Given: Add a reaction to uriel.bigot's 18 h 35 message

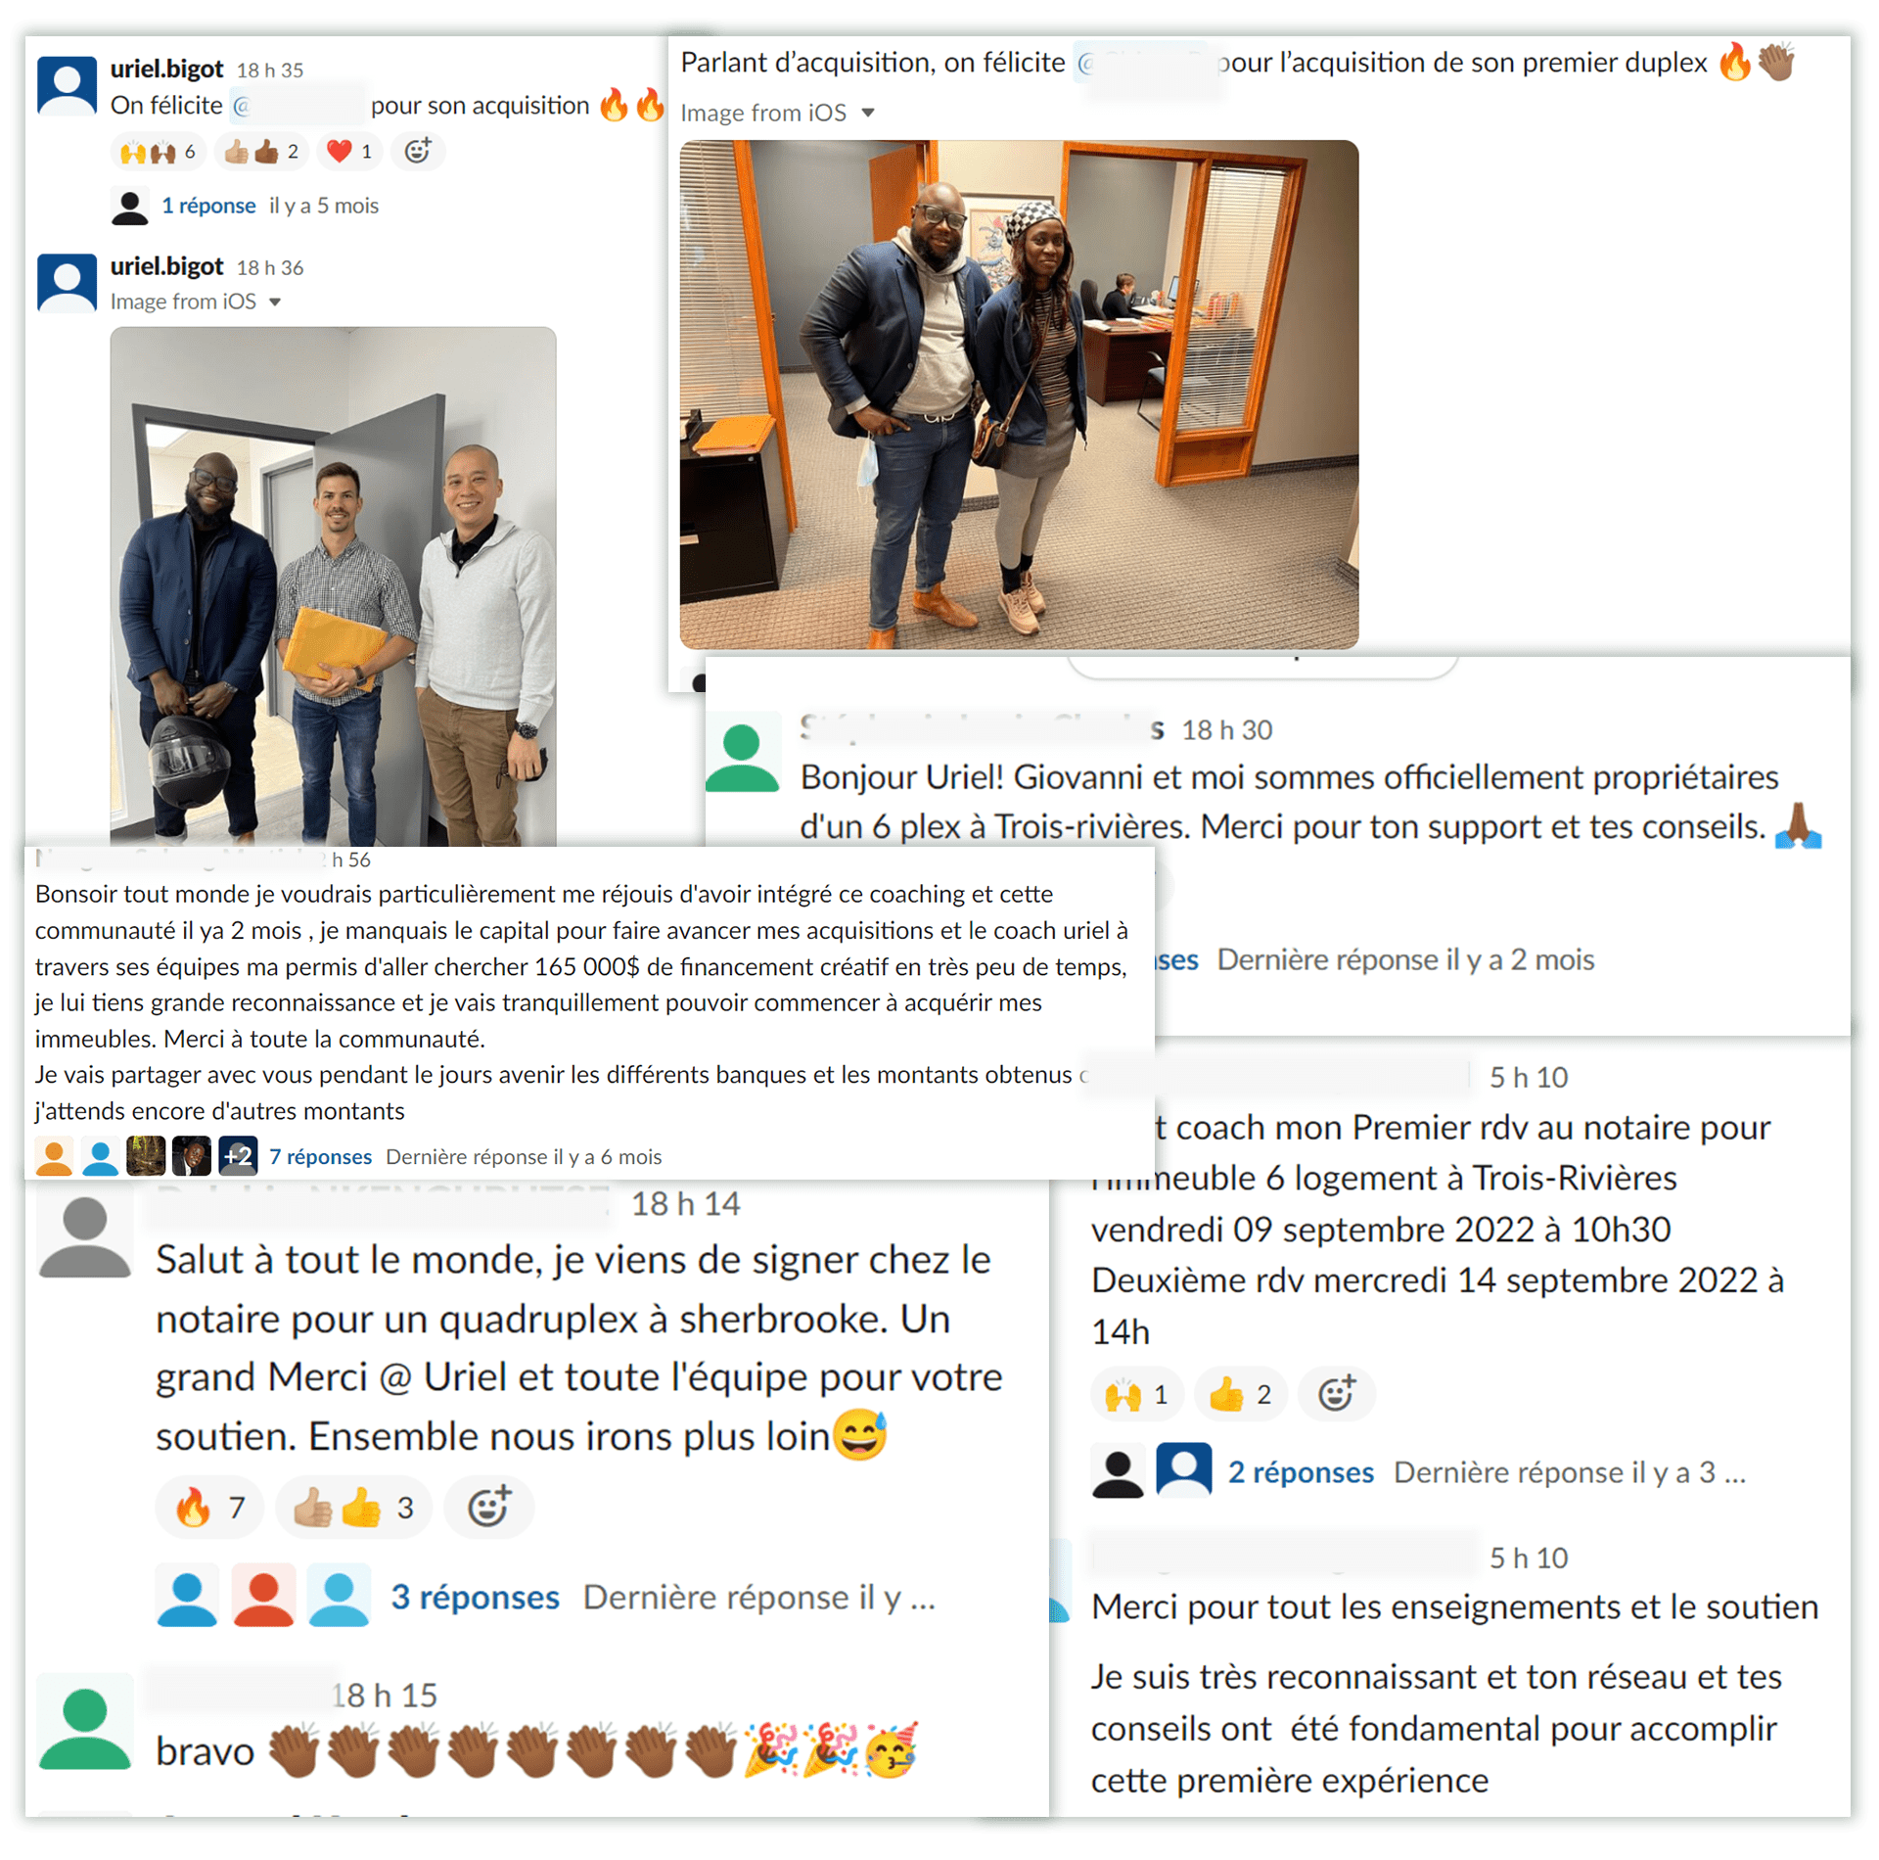Looking at the screenshot, I should click(x=418, y=152).
